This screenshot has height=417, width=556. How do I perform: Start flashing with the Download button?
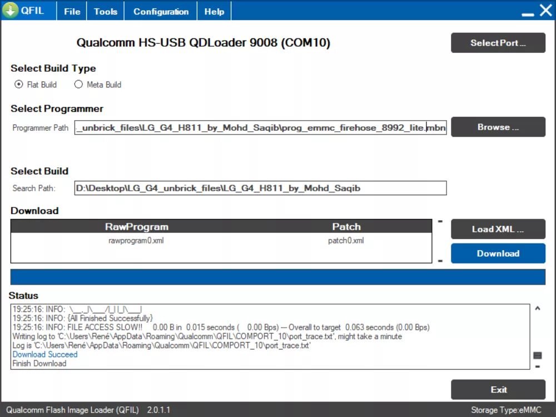tap(498, 253)
